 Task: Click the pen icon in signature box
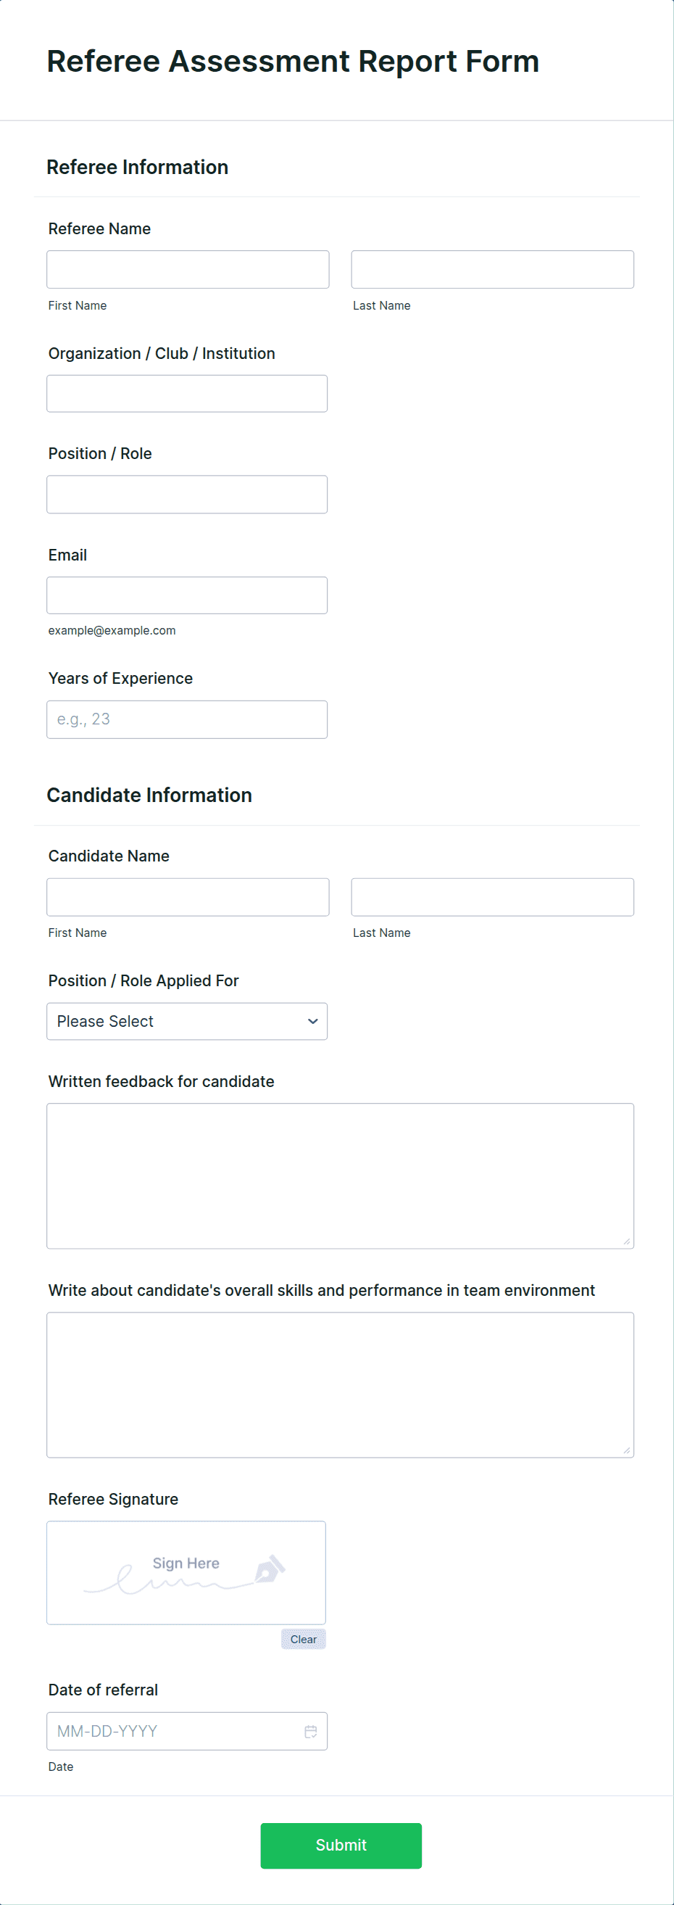(x=270, y=1569)
